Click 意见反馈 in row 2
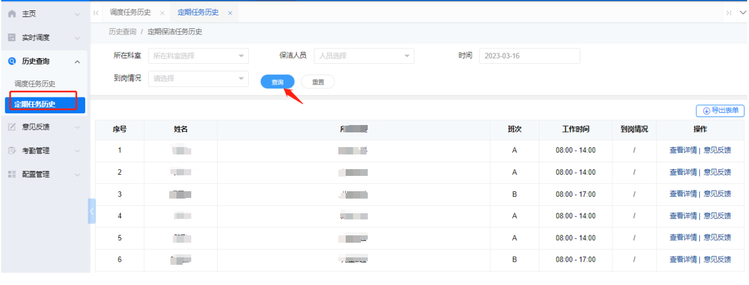This screenshot has width=749, height=285. click(717, 172)
